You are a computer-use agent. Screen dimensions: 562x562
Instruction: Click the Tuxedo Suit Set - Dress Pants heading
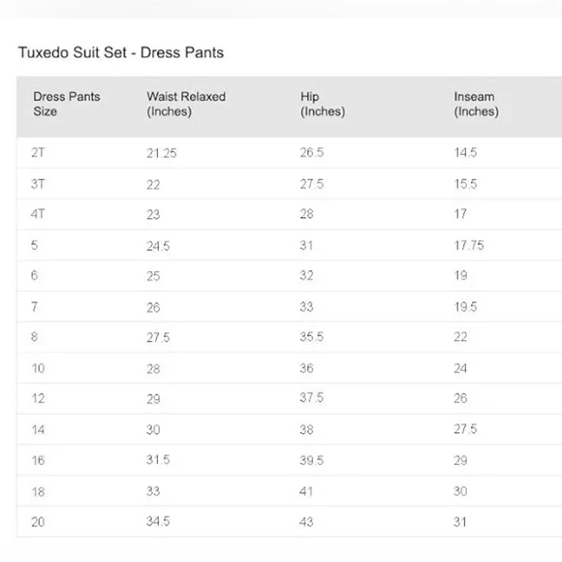pyautogui.click(x=121, y=52)
